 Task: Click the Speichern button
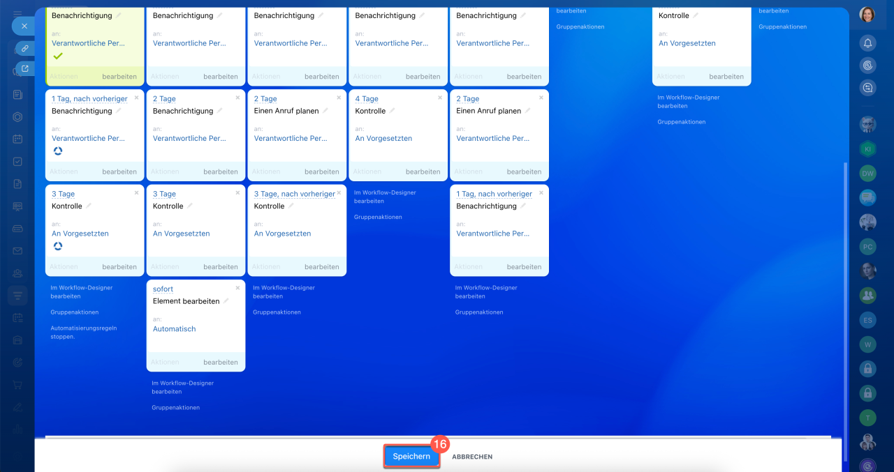pos(411,457)
